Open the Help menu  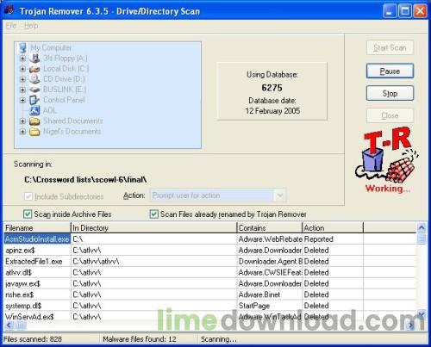pos(31,26)
